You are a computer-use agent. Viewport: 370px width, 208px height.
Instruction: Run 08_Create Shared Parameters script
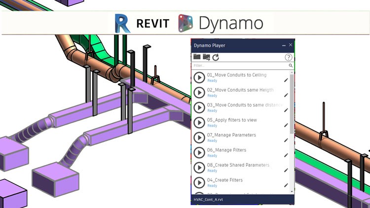199,168
